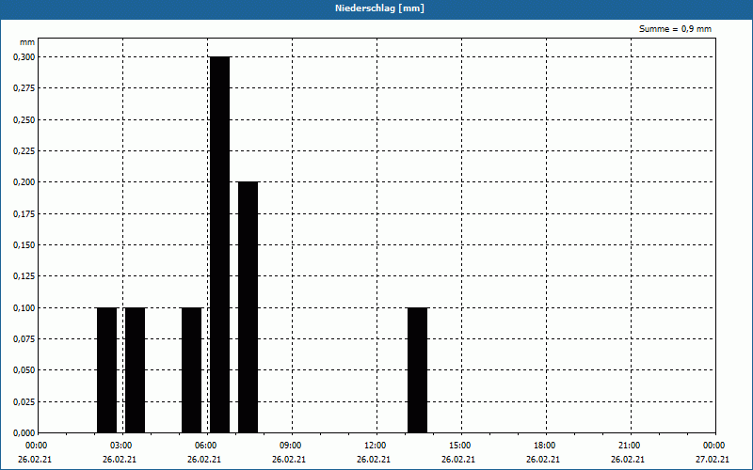753x470 pixels.
Task: Click the 0,150 y-axis label
Action: [x=24, y=245]
